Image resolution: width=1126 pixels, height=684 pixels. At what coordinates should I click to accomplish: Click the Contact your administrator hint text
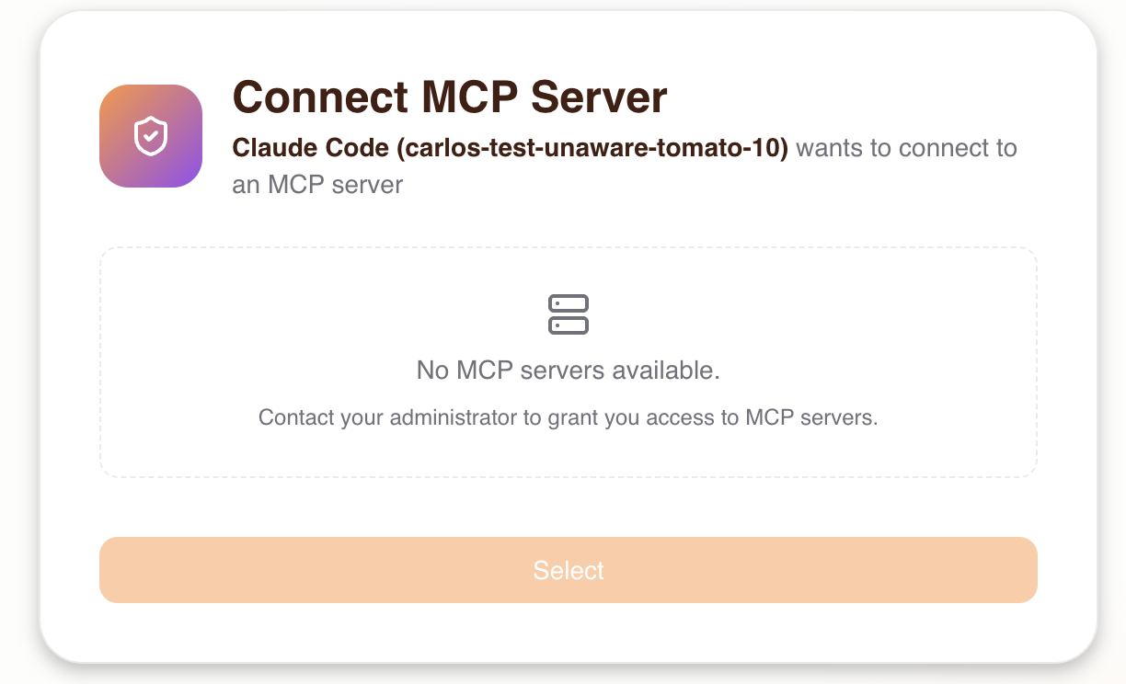pos(568,418)
